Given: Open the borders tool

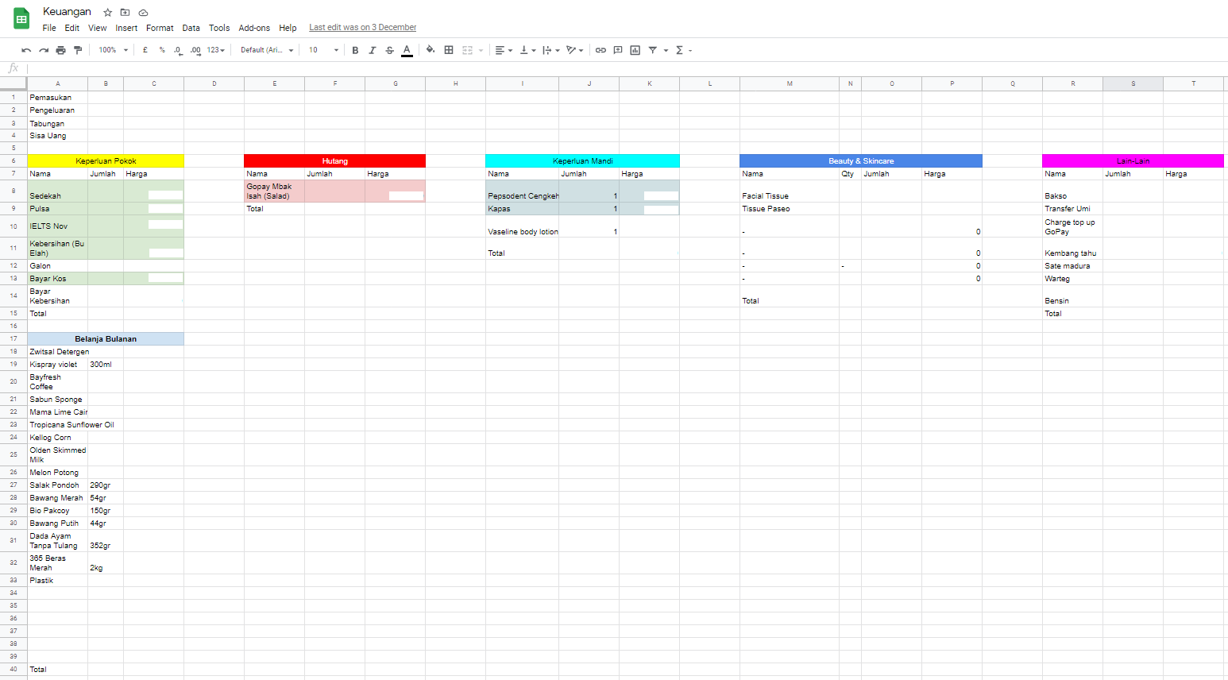Looking at the screenshot, I should [x=449, y=50].
